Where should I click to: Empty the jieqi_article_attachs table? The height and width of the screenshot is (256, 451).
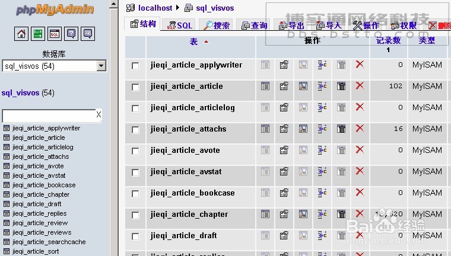pyautogui.click(x=341, y=129)
